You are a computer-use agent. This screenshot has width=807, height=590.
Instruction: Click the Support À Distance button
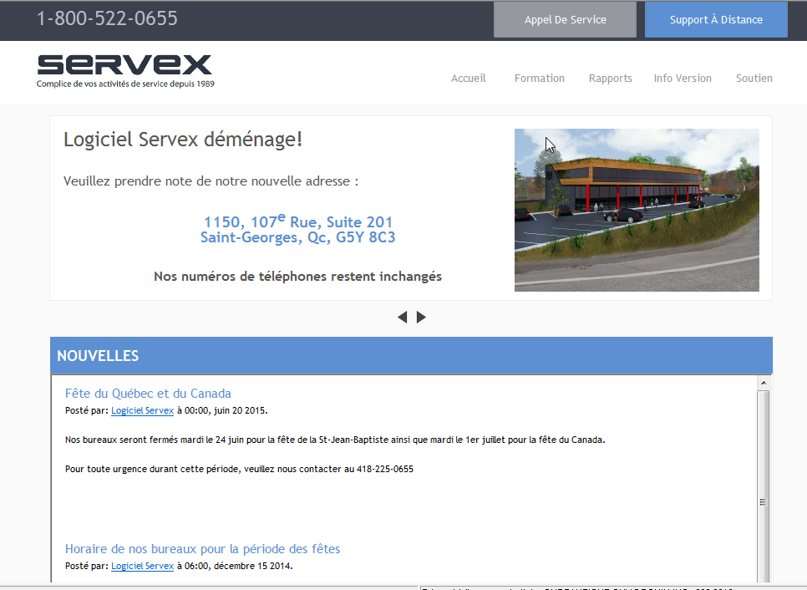[x=716, y=18]
